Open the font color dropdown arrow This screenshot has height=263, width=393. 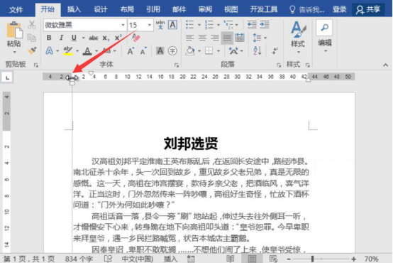click(96, 51)
